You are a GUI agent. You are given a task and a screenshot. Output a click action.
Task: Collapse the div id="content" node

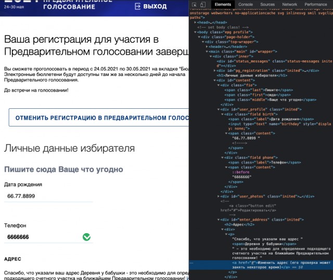point(214,80)
